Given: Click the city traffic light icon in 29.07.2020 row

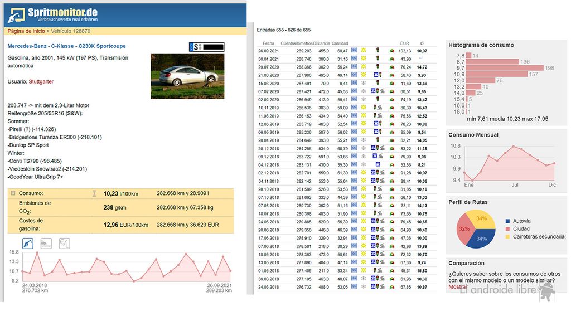Looking at the screenshot, I should coord(378,67).
